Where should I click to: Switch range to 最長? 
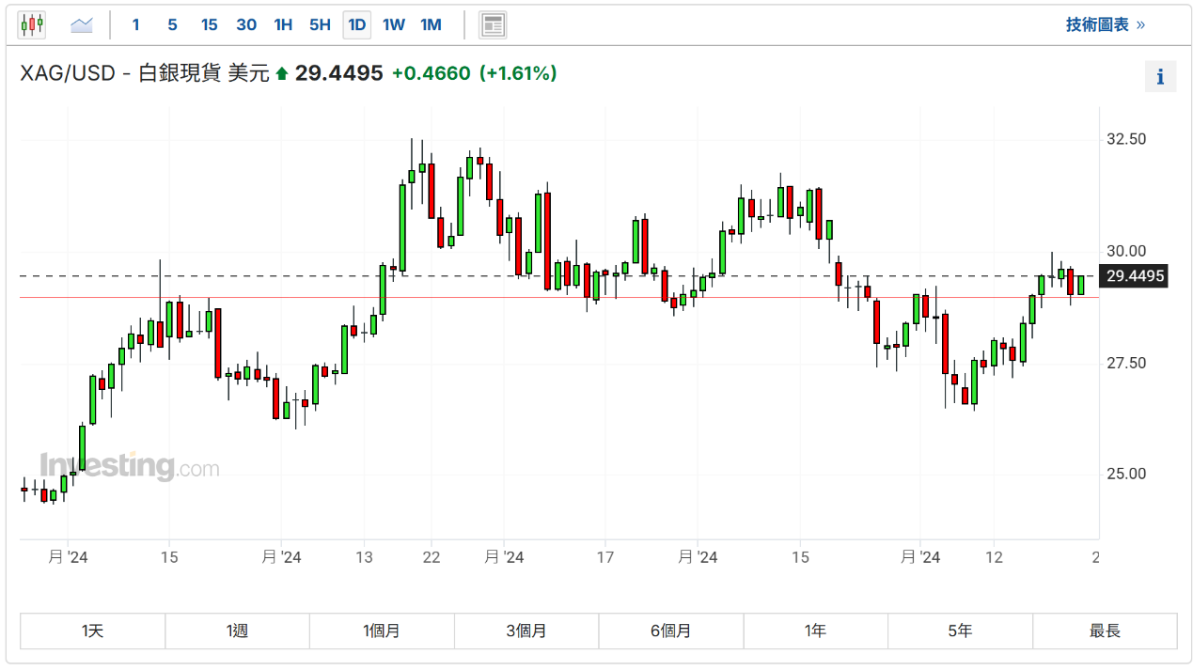coord(1105,631)
